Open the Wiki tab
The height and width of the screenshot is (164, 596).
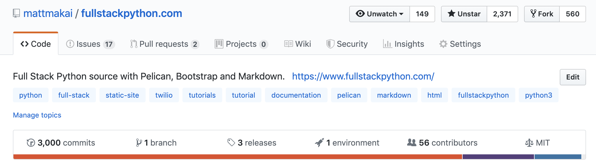point(297,44)
